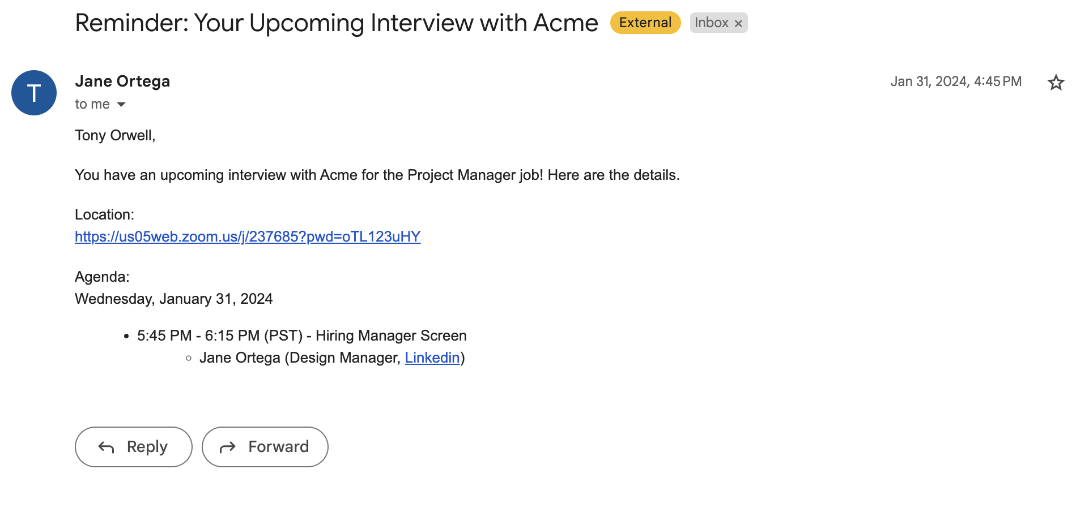Click the 'Location:' label text
The height and width of the screenshot is (525, 1072).
point(104,214)
